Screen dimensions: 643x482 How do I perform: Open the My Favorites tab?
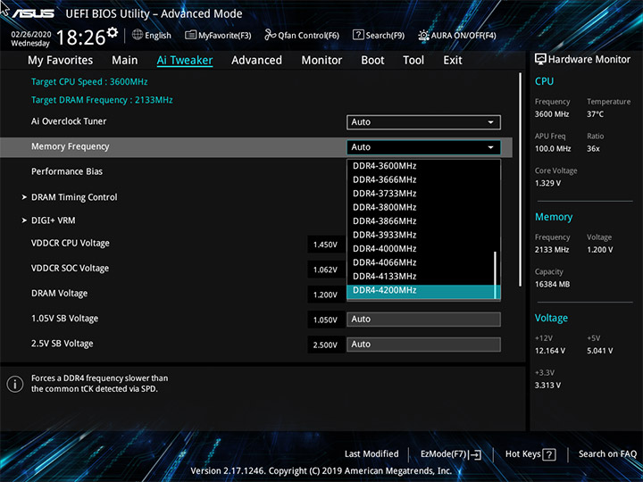tap(61, 61)
